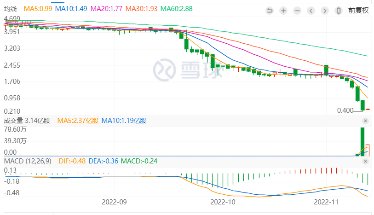Click the MACD:-0.24 value
374x215 pixels.
tap(139, 161)
